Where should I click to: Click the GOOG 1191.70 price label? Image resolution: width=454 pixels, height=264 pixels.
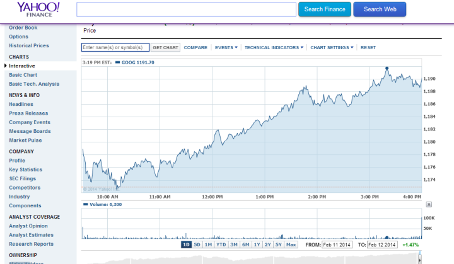138,62
